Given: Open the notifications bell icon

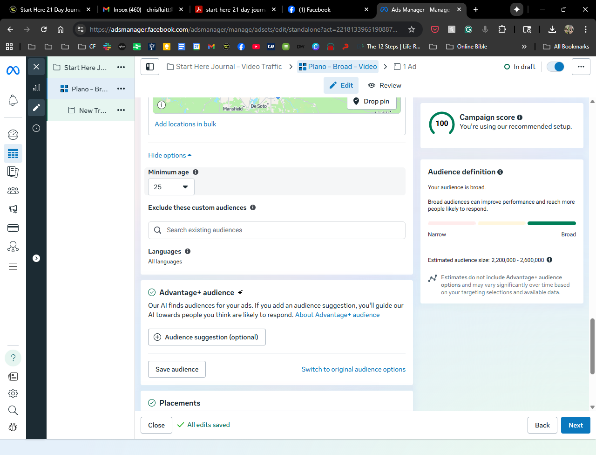Looking at the screenshot, I should coord(13,100).
